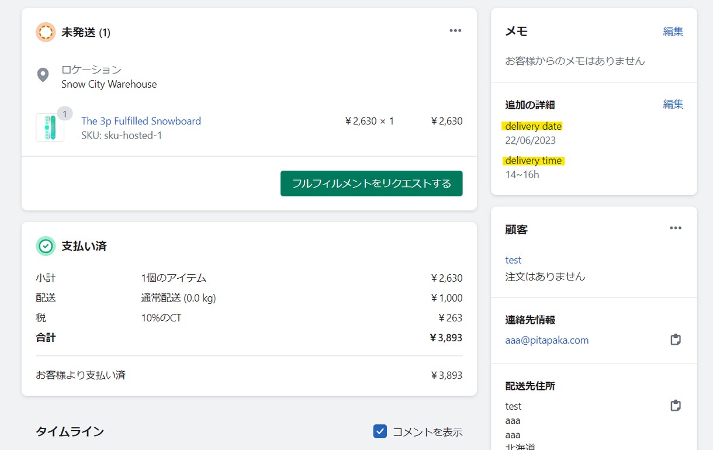713x450 pixels.
Task: Click the 連絡先情報 heading
Action: coord(530,320)
